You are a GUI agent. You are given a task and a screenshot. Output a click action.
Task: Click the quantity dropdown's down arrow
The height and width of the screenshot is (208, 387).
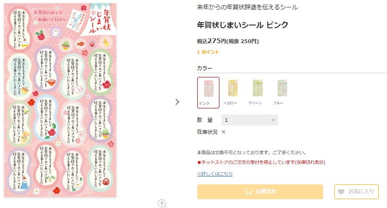point(273,120)
